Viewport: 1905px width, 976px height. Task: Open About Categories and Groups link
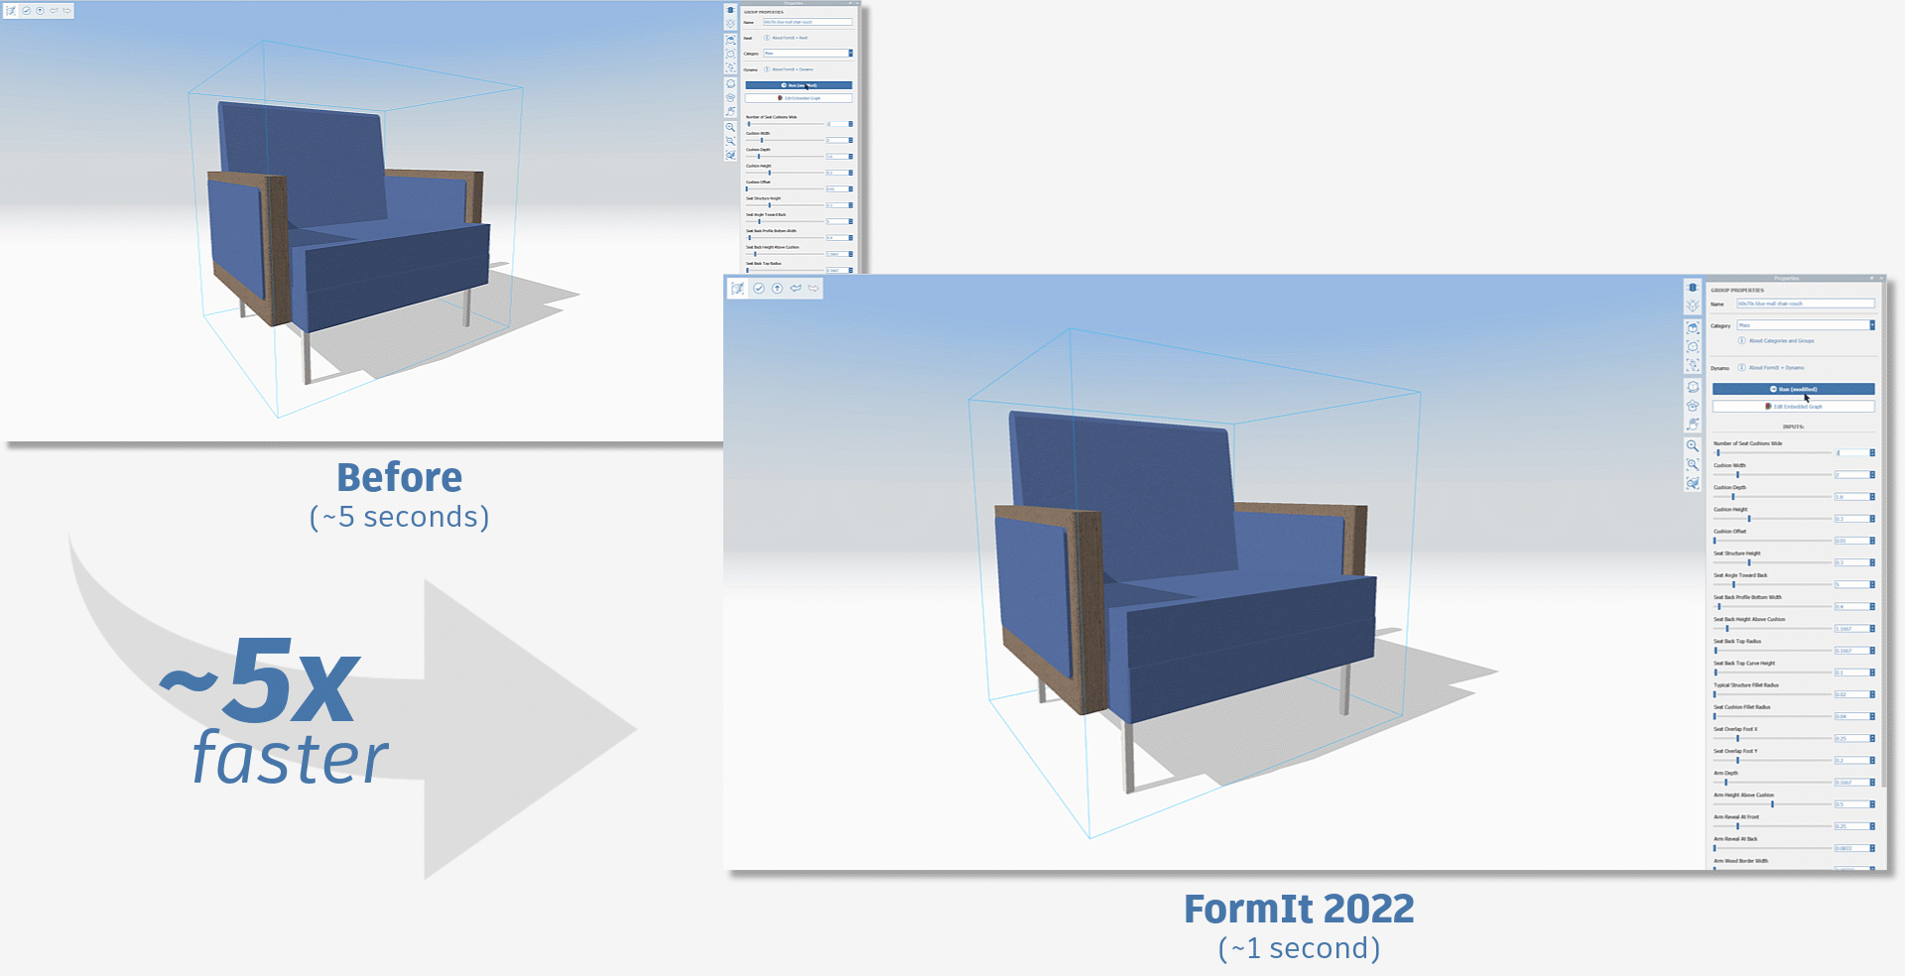(1781, 340)
